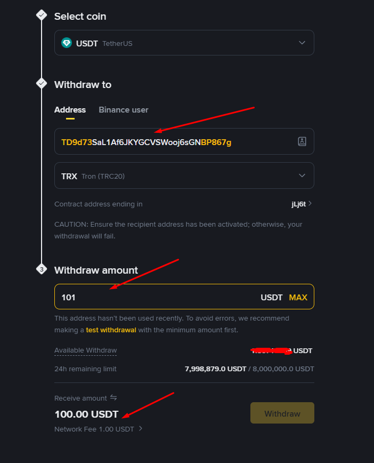Click the 100.00 USDT receive amount
Screen dimensions: 374x463
[x=86, y=414]
